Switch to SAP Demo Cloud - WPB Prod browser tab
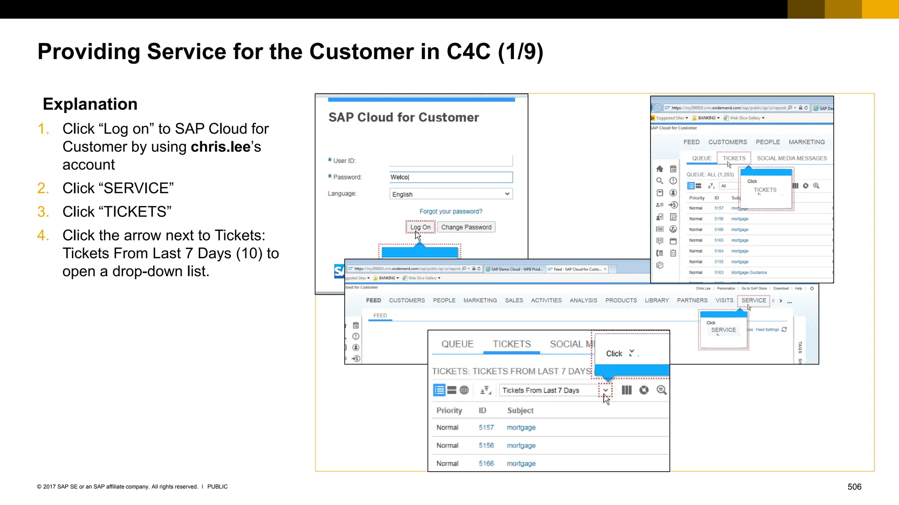899x505 pixels. tap(514, 269)
